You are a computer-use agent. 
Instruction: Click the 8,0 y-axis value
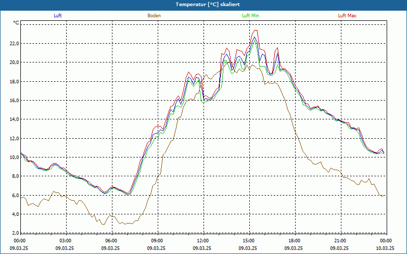click(x=16, y=176)
